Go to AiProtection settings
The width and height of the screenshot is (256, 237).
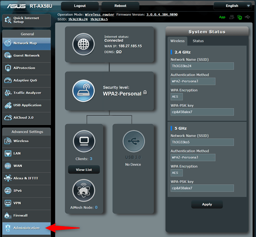point(26,68)
